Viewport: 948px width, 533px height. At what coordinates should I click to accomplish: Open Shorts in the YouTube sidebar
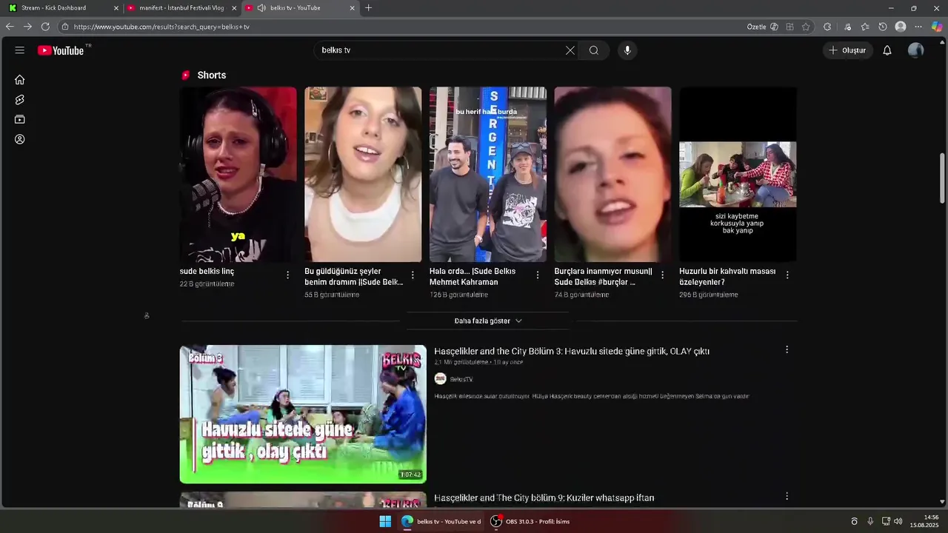pos(20,100)
